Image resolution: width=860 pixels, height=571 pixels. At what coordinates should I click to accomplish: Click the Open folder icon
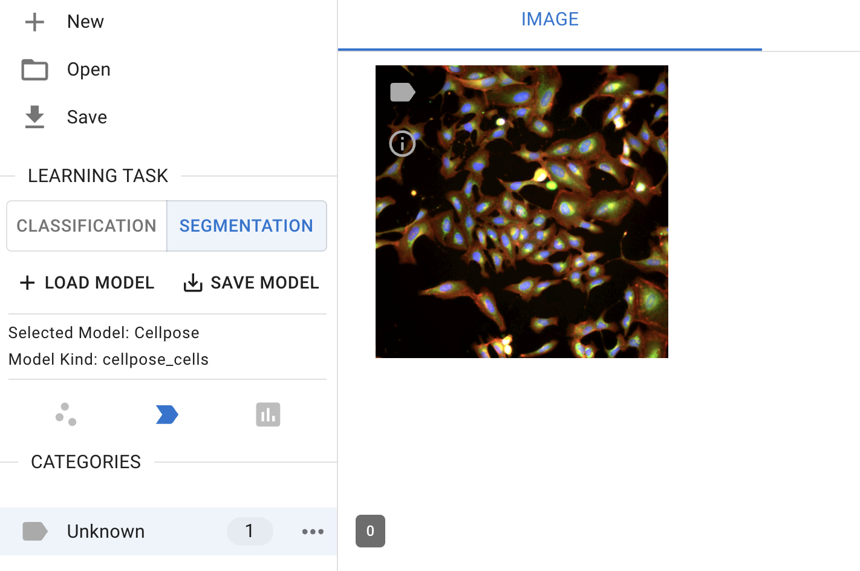pos(34,70)
